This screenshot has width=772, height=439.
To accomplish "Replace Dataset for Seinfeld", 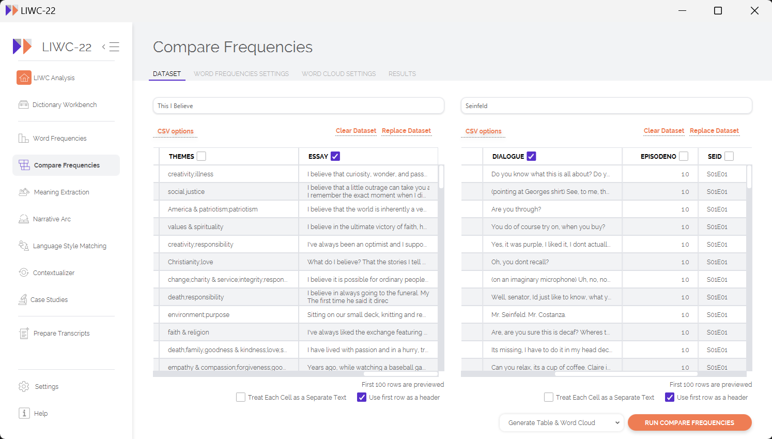I will click(714, 131).
